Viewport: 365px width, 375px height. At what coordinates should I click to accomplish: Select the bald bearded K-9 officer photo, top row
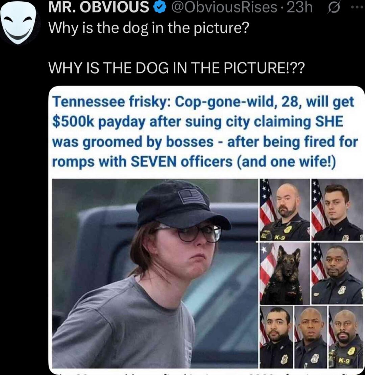285,209
